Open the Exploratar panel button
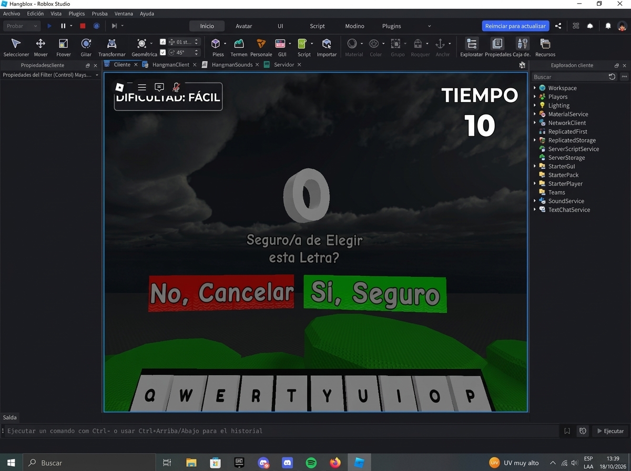Image resolution: width=631 pixels, height=471 pixels. click(472, 47)
